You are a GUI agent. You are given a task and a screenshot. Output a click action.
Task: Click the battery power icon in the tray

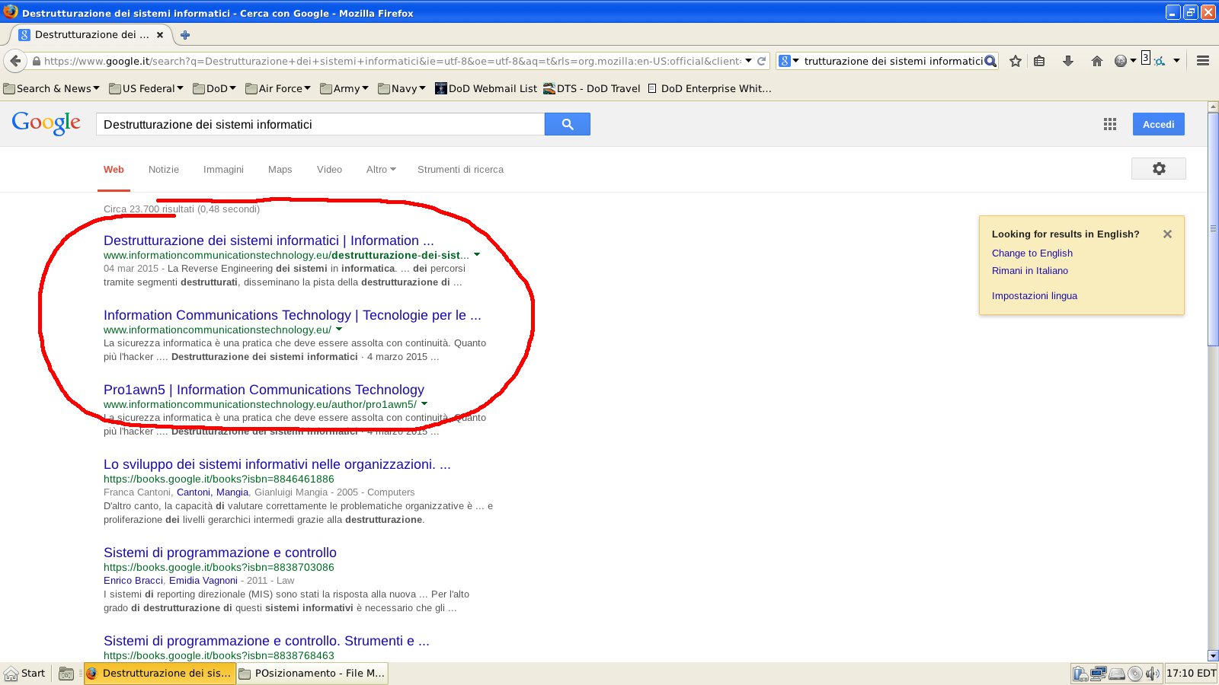click(1080, 674)
